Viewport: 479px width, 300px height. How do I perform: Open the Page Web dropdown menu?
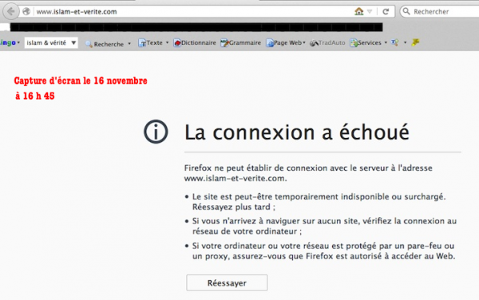286,43
